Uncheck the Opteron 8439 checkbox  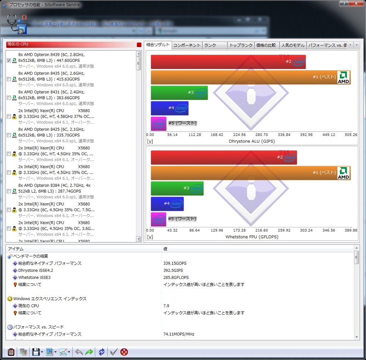point(9,60)
